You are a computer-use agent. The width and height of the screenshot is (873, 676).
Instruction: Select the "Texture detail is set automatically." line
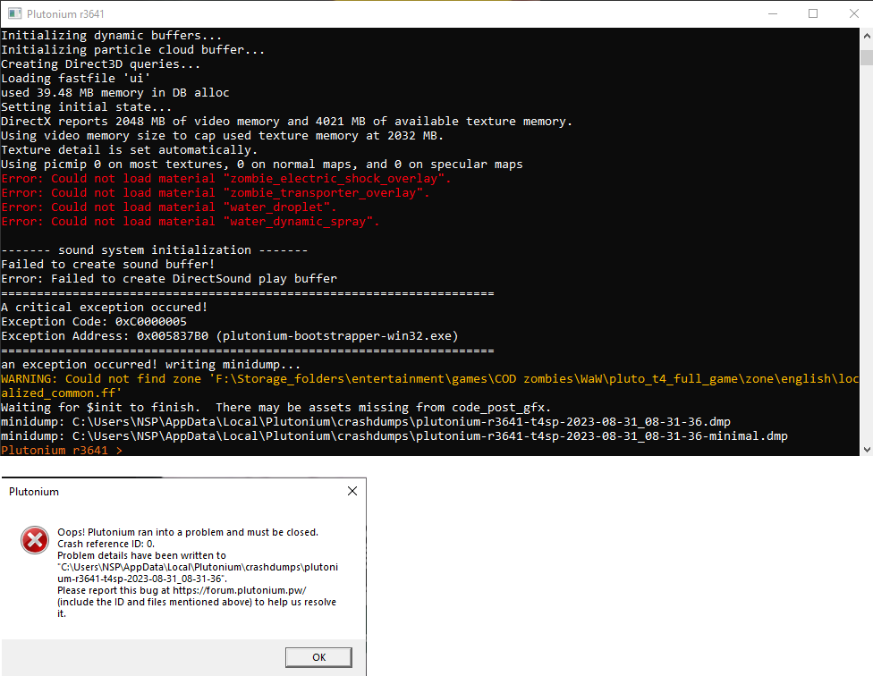[129, 150]
